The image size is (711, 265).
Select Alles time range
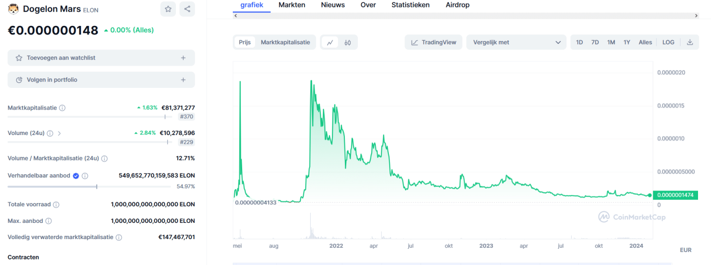click(645, 42)
